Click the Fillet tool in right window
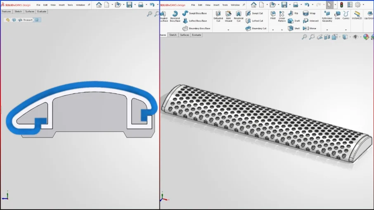Screen dimensions: 374x210 coord(273,15)
